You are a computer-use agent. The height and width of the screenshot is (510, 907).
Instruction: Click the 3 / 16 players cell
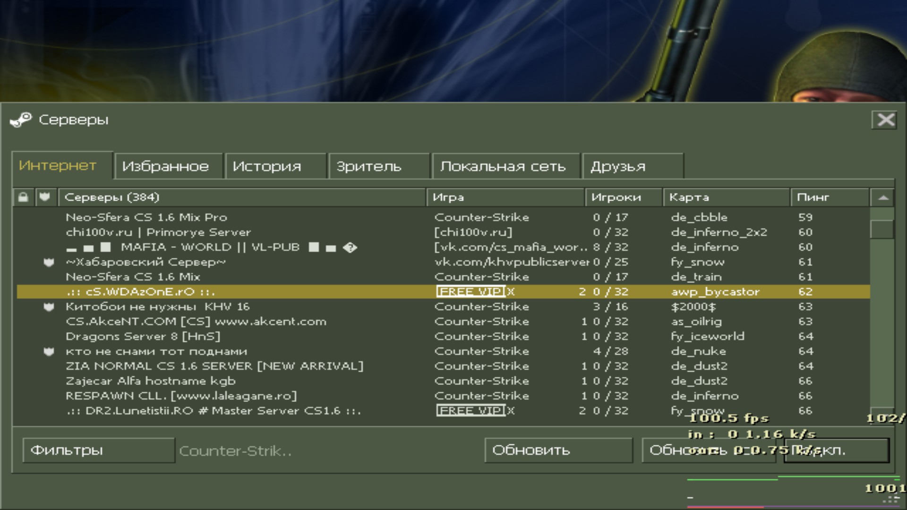point(611,306)
